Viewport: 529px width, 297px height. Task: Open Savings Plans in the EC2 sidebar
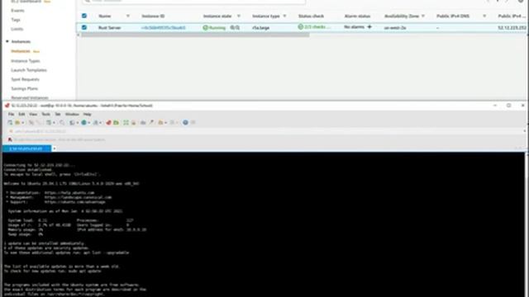[24, 88]
